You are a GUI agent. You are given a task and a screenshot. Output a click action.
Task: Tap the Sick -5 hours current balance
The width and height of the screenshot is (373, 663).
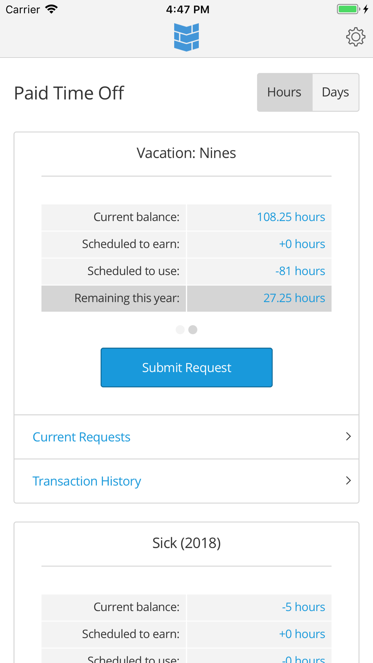pos(303,607)
